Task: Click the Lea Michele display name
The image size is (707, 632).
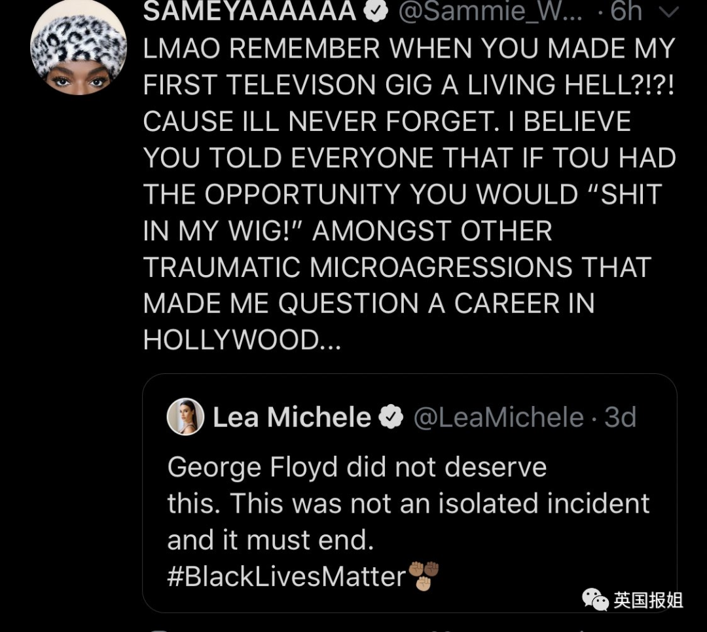Action: 292,417
